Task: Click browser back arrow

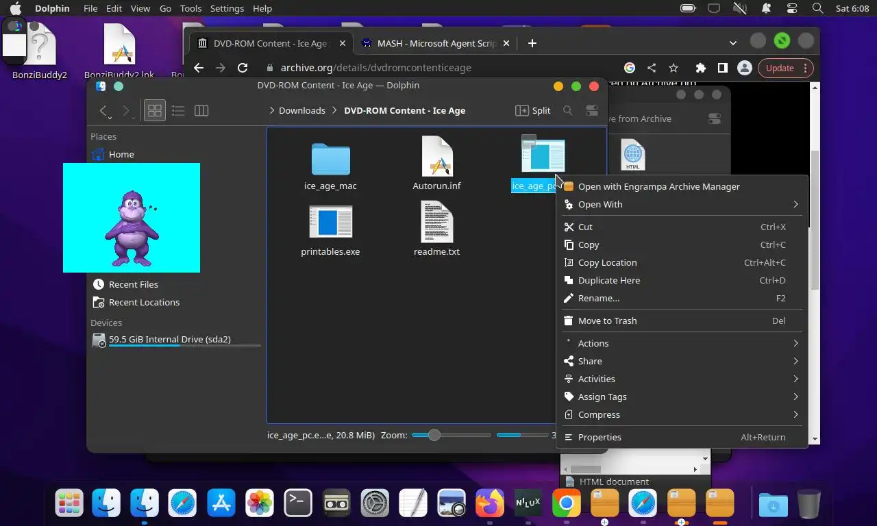Action: point(199,68)
